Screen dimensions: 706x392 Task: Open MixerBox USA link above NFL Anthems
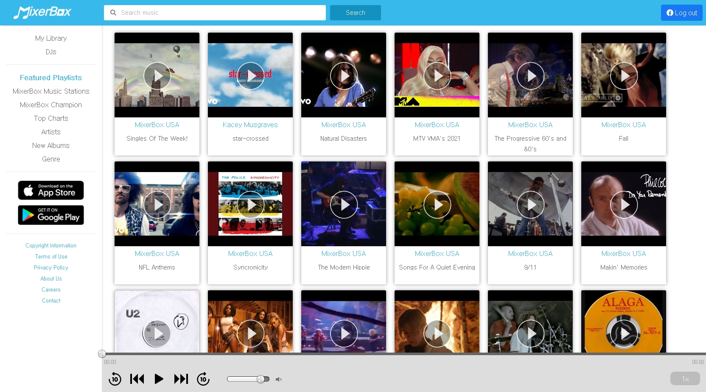[157, 253]
